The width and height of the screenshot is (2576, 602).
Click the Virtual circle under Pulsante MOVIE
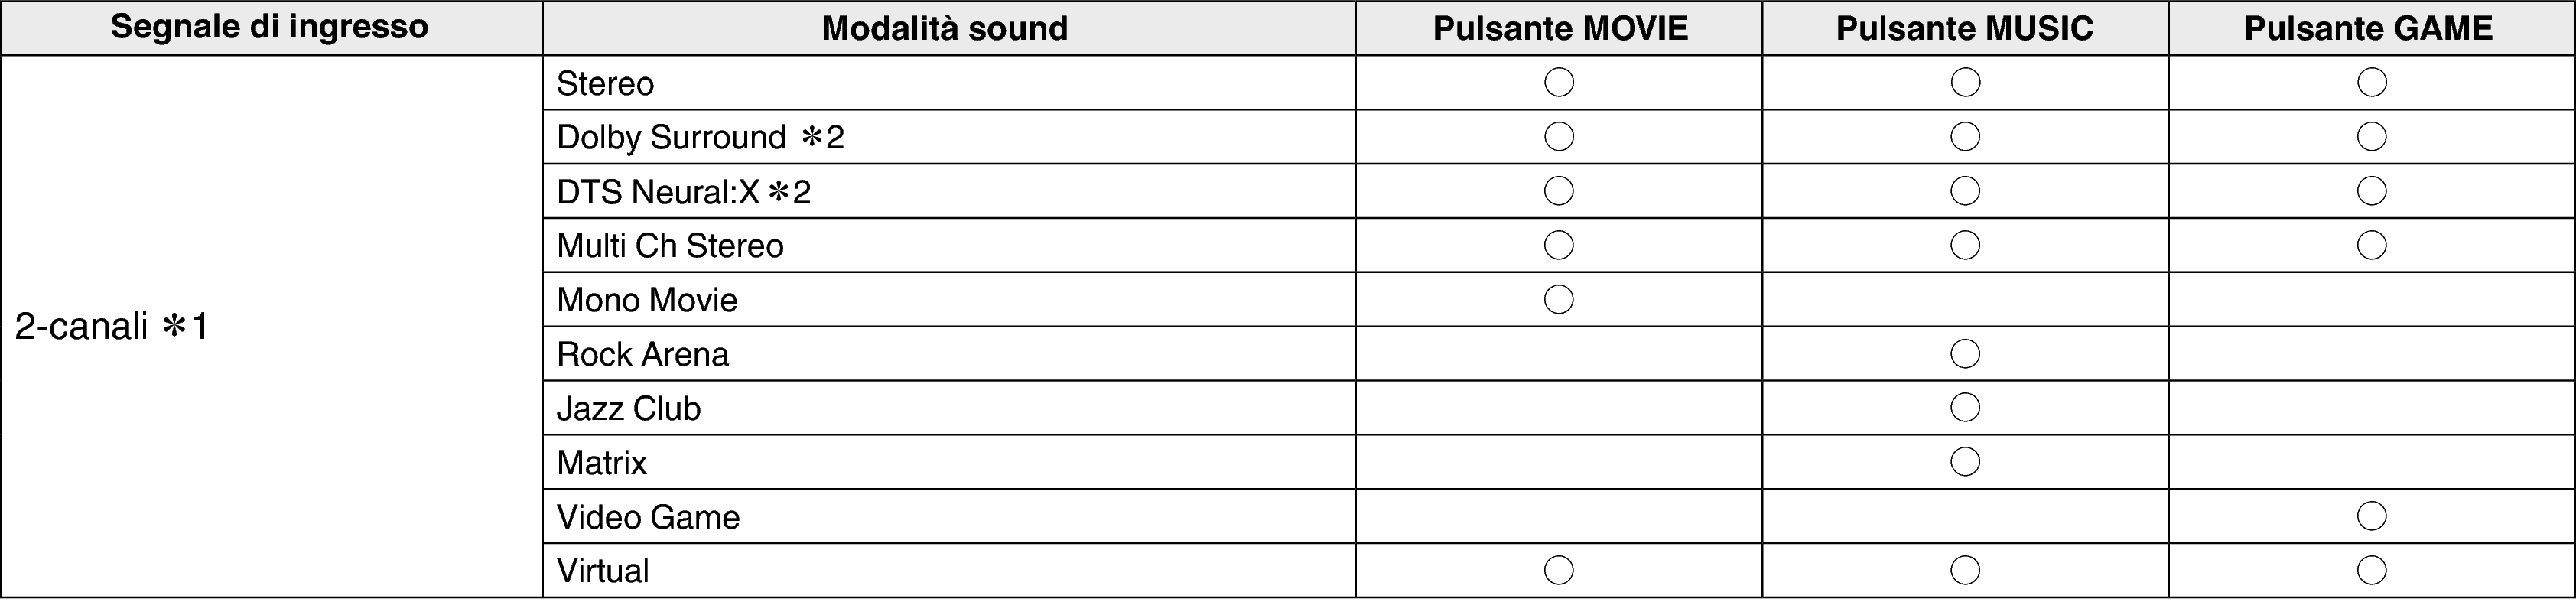1559,570
